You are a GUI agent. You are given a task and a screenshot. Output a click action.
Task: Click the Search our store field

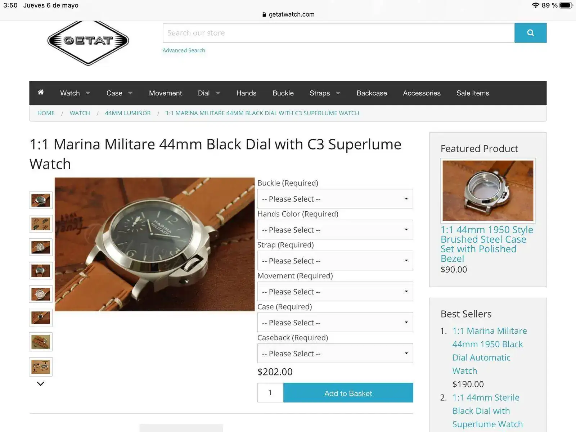click(338, 33)
